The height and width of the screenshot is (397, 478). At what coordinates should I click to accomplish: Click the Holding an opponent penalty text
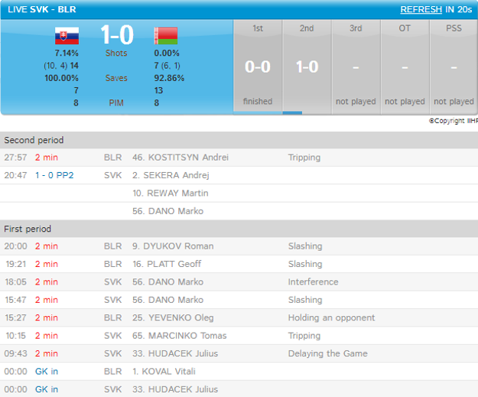(331, 317)
